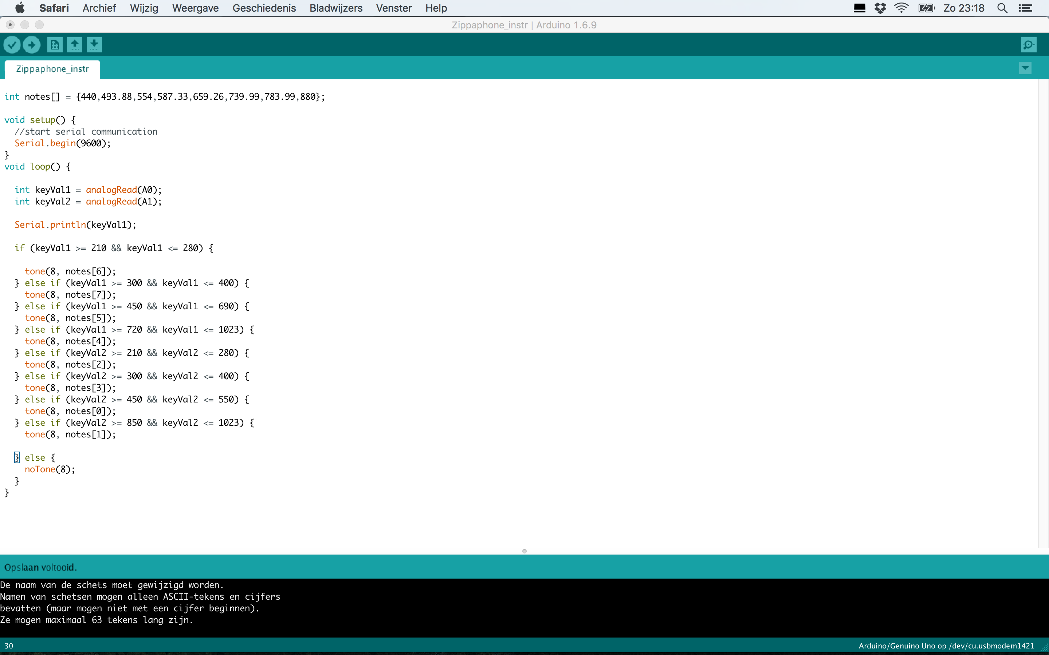Select the Zippaphone_instr sketch tab
Viewport: 1049px width, 655px height.
(x=52, y=69)
